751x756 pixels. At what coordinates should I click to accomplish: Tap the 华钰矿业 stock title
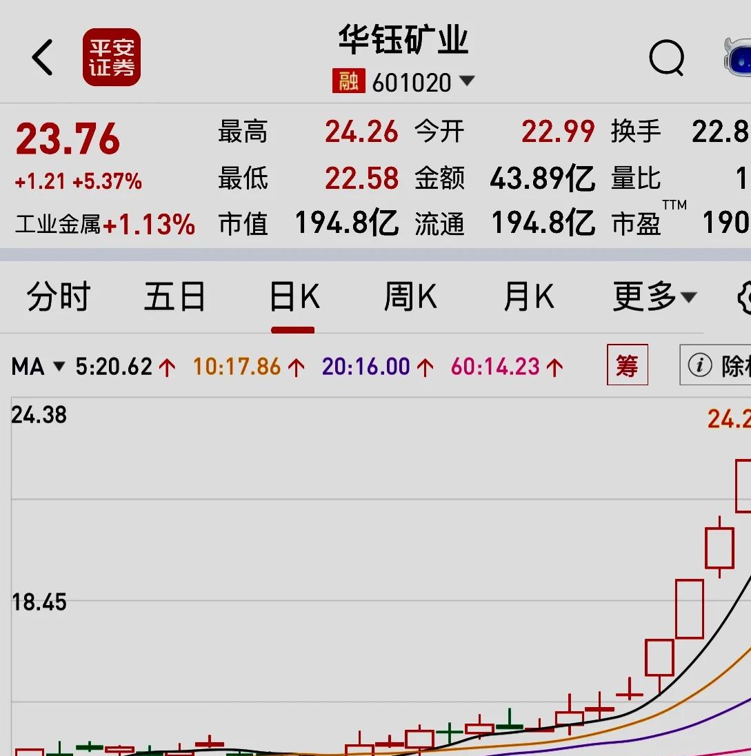[403, 41]
